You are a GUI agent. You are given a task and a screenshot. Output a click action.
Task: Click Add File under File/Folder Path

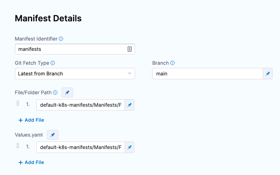click(31, 120)
